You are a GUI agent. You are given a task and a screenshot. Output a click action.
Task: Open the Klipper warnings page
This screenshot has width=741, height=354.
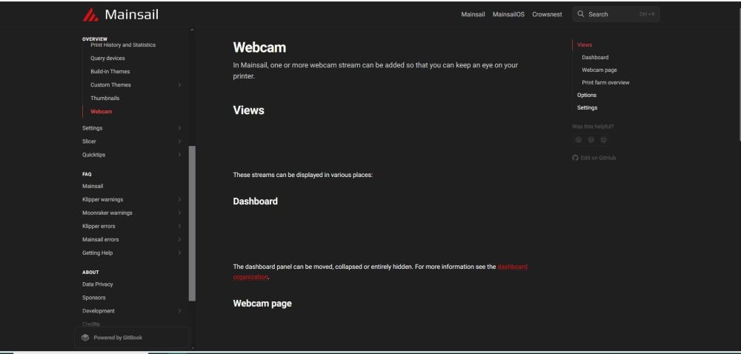[x=102, y=199]
